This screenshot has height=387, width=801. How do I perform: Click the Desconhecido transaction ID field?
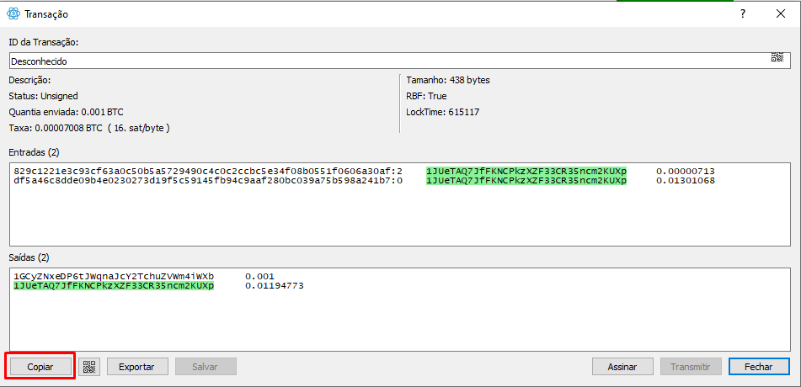point(388,61)
